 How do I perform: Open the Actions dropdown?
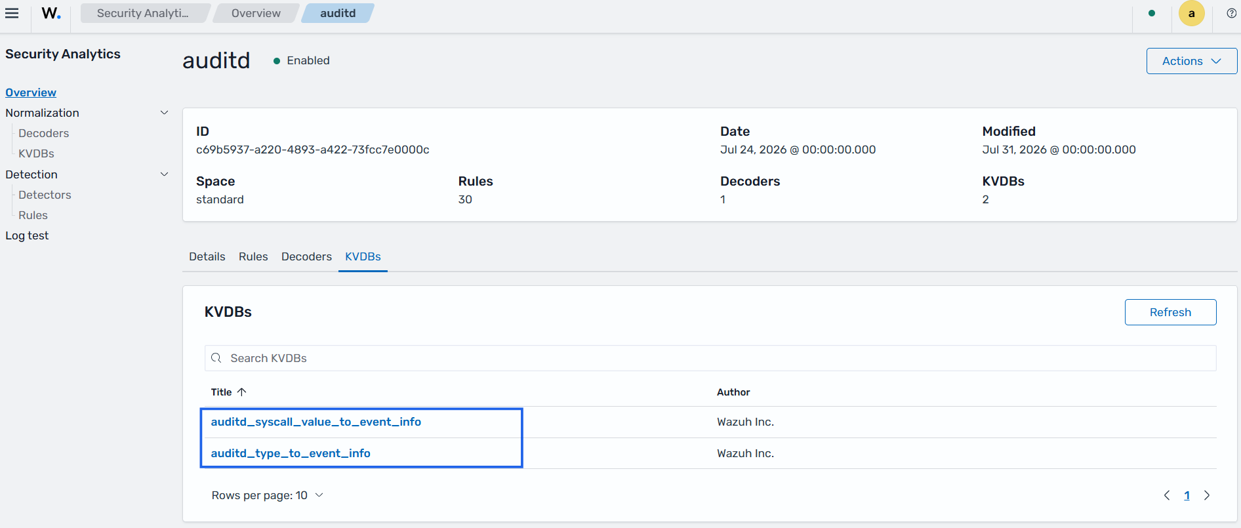point(1191,61)
